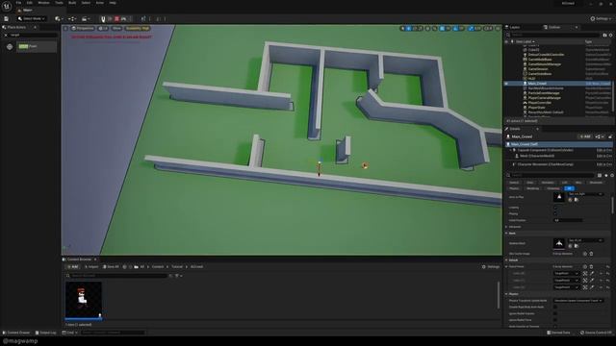616x346 pixels.
Task: Toggle Disable Rigid Body Anim Node checkbox
Action: pyautogui.click(x=555, y=308)
